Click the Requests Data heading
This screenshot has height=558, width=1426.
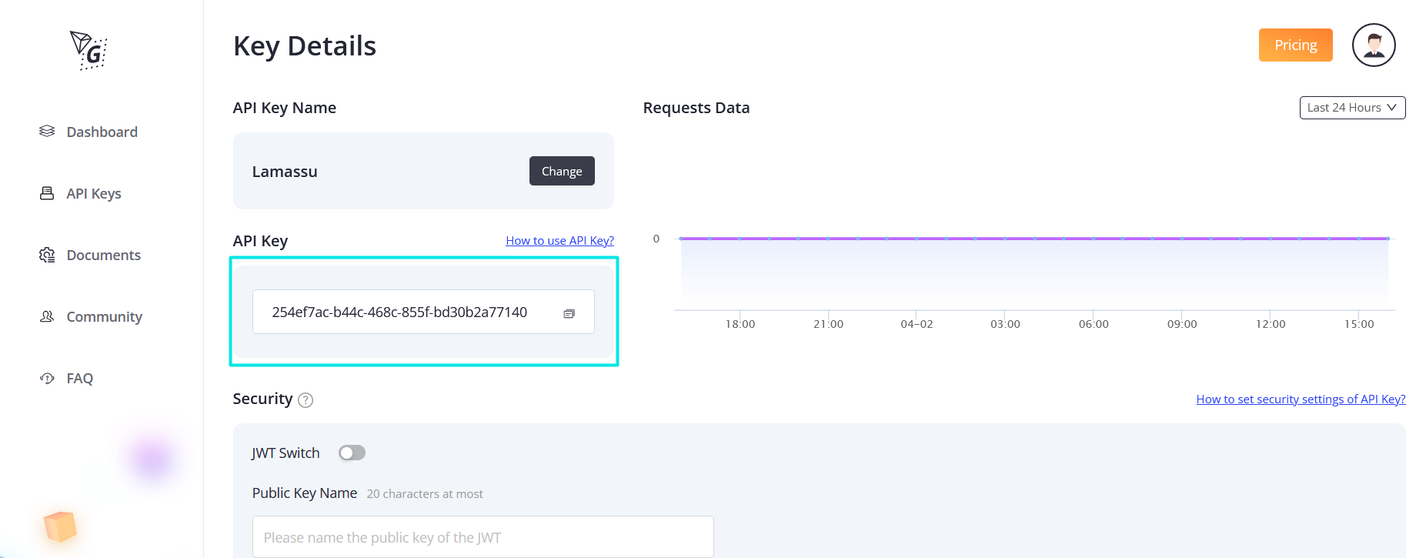696,108
